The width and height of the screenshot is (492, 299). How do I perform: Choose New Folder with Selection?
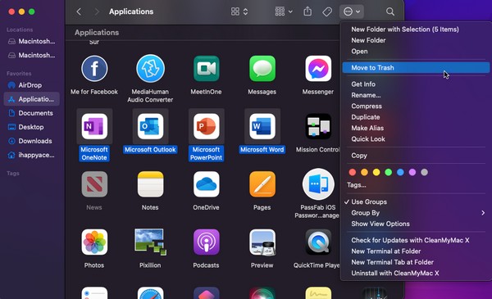pos(416,29)
